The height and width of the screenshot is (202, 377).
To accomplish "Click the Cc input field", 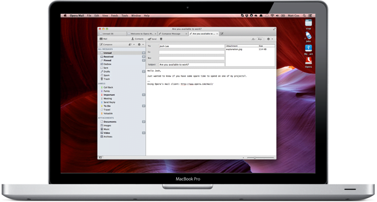I will click(192, 52).
